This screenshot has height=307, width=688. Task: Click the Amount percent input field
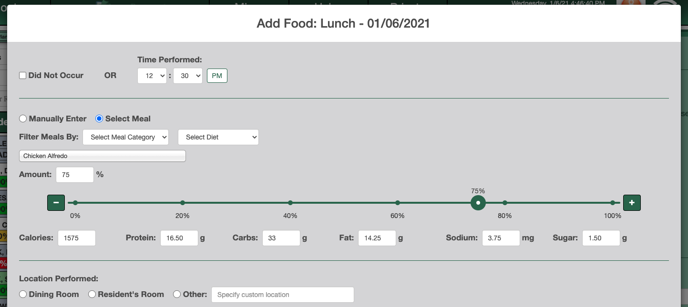coord(75,175)
